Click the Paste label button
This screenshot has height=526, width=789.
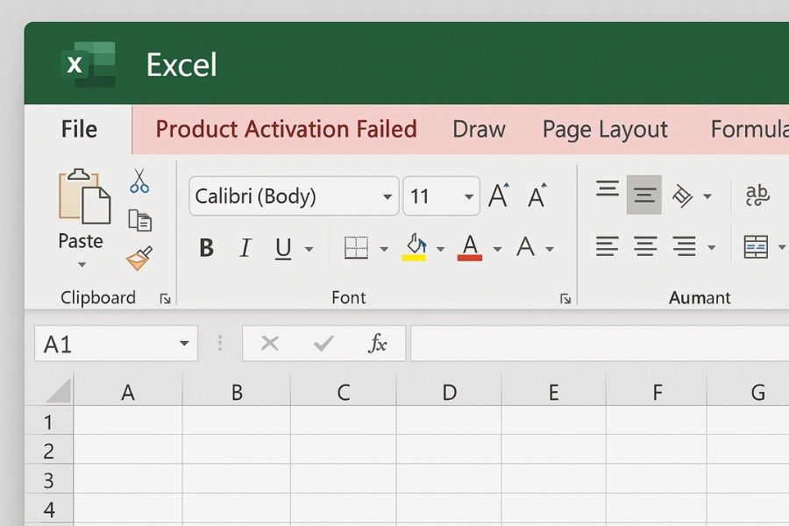(x=81, y=241)
